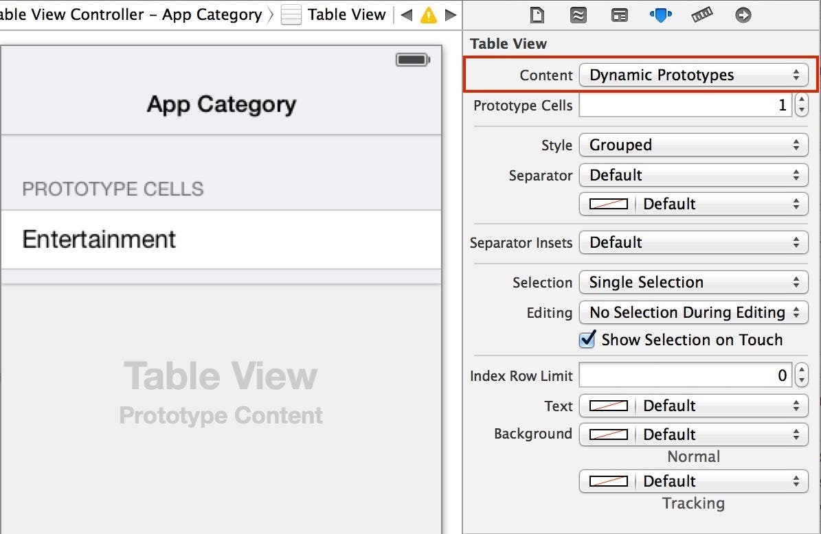Show the Connections inspector
Screen dimensions: 821x534
(743, 15)
